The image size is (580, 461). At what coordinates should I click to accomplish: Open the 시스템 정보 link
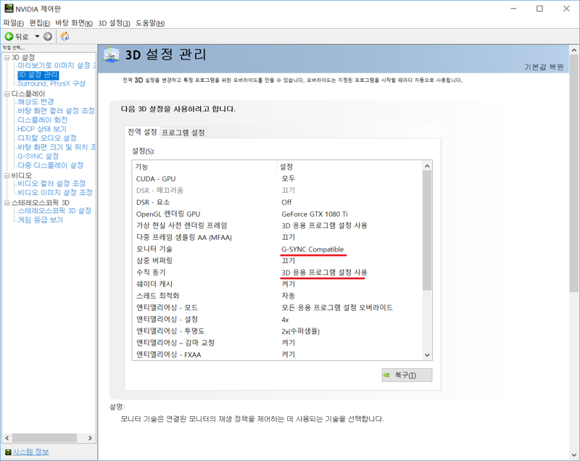click(x=30, y=452)
